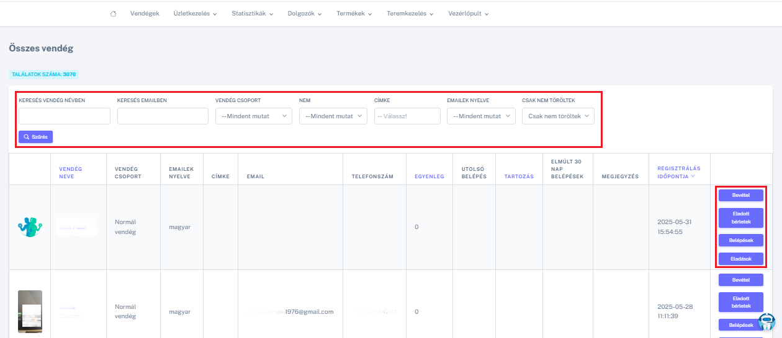Click the Találatok száma: 3070 badge
The height and width of the screenshot is (338, 782).
coord(43,74)
